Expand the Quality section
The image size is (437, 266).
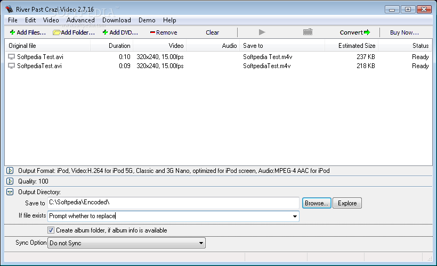coord(10,181)
